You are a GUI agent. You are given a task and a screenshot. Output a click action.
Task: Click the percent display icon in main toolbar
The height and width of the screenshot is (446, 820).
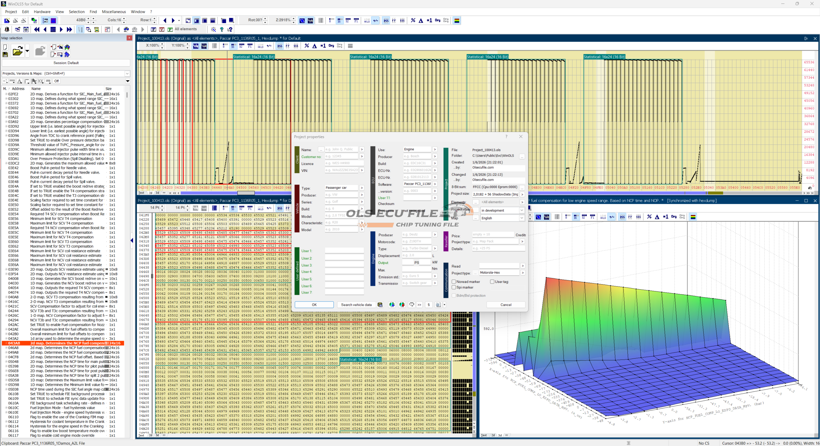413,21
